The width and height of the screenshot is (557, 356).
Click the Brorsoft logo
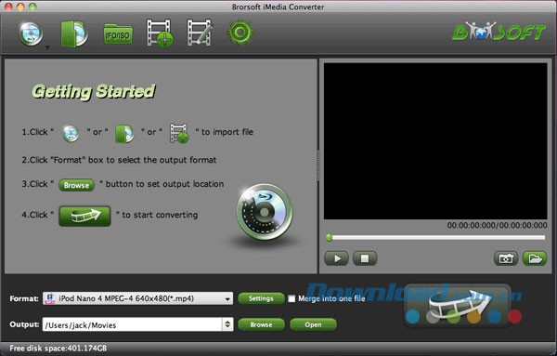(x=499, y=32)
